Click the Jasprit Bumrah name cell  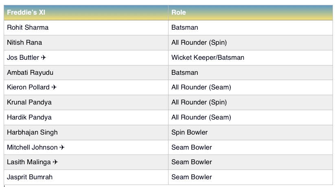click(86, 177)
